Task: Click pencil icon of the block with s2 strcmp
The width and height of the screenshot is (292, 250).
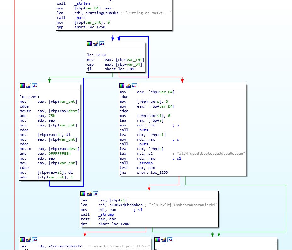Action: pos(128,86)
